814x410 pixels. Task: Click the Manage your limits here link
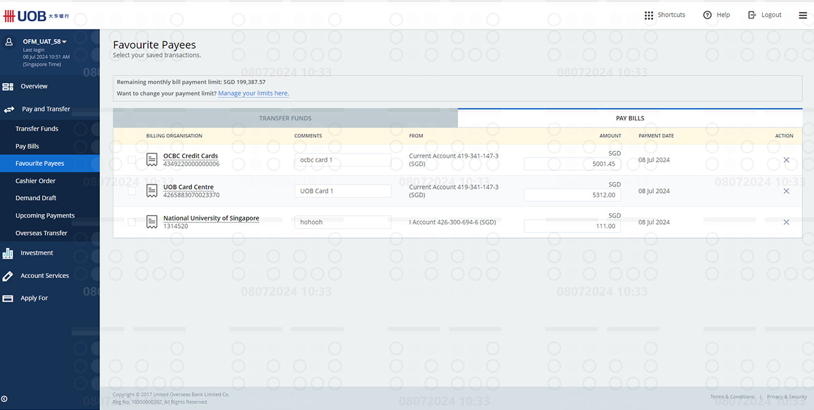[x=253, y=94]
